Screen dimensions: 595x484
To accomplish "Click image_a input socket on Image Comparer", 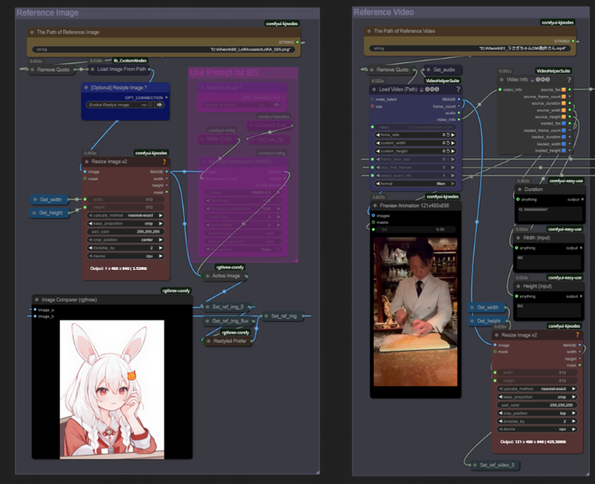I will [x=35, y=309].
